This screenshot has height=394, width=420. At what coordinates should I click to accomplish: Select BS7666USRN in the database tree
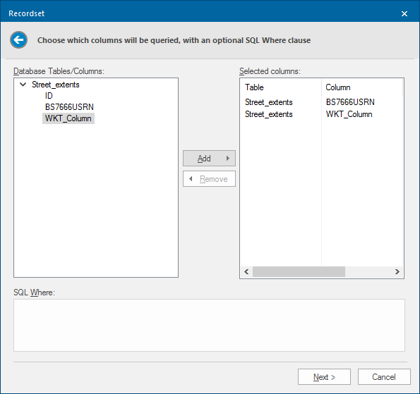pyautogui.click(x=69, y=107)
